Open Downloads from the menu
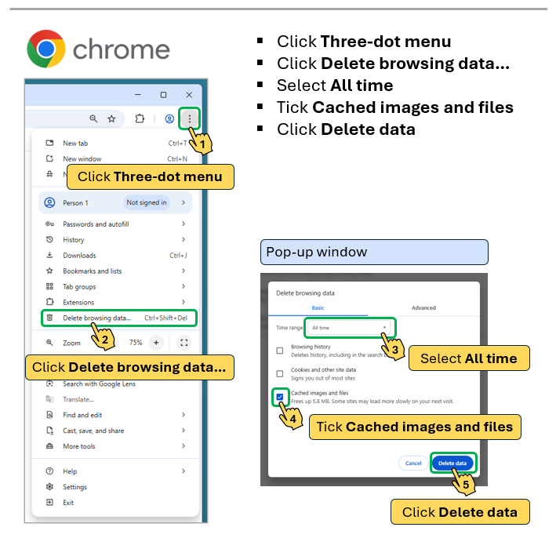Image resolution: width=556 pixels, height=538 pixels. pos(115,256)
